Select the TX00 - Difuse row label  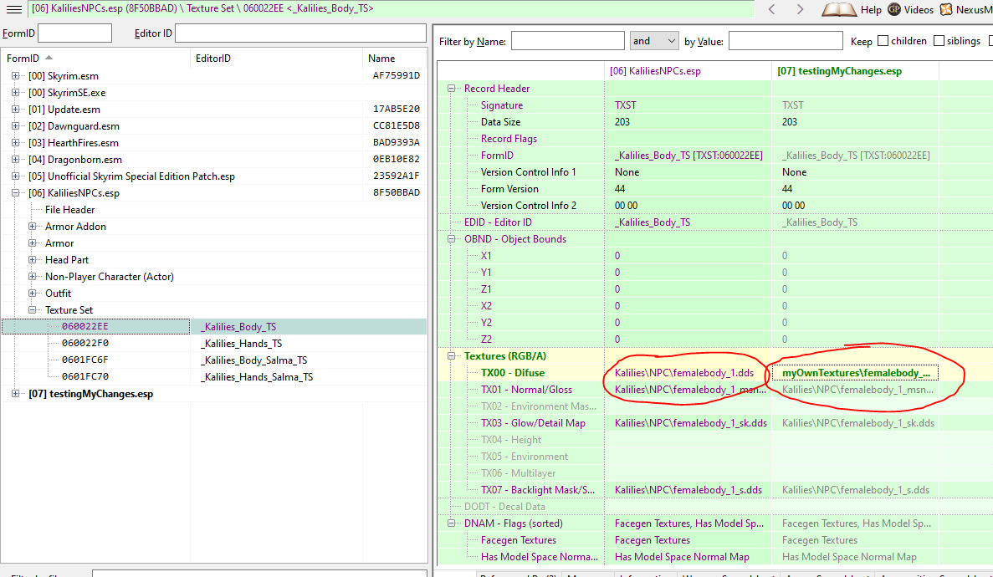(x=512, y=373)
